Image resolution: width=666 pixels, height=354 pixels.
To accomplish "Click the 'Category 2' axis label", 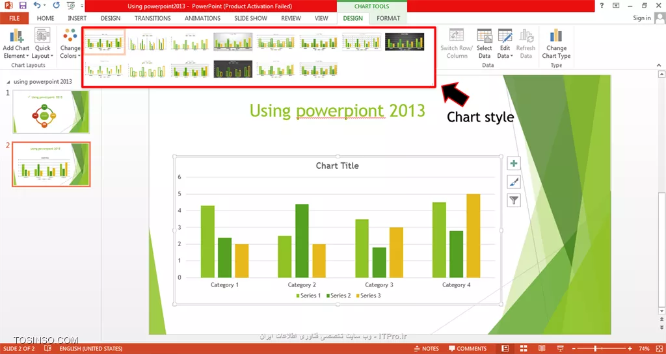I will [x=302, y=285].
